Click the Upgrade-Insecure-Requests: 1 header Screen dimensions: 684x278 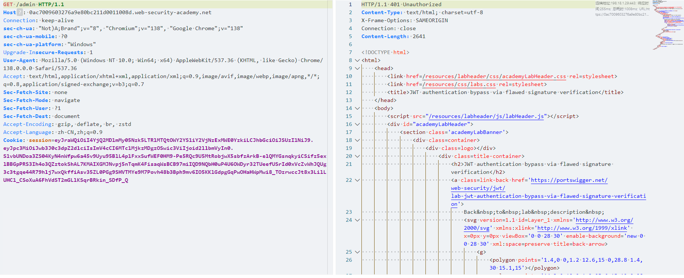[x=48, y=52]
